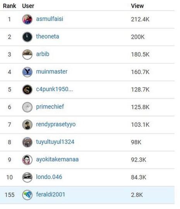180x209 pixels.
Task: Click theoneta's dark avatar icon
Action: tap(27, 37)
